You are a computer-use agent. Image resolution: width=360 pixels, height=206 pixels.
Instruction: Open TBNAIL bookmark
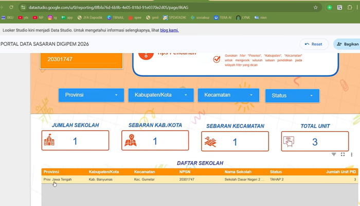point(115,18)
